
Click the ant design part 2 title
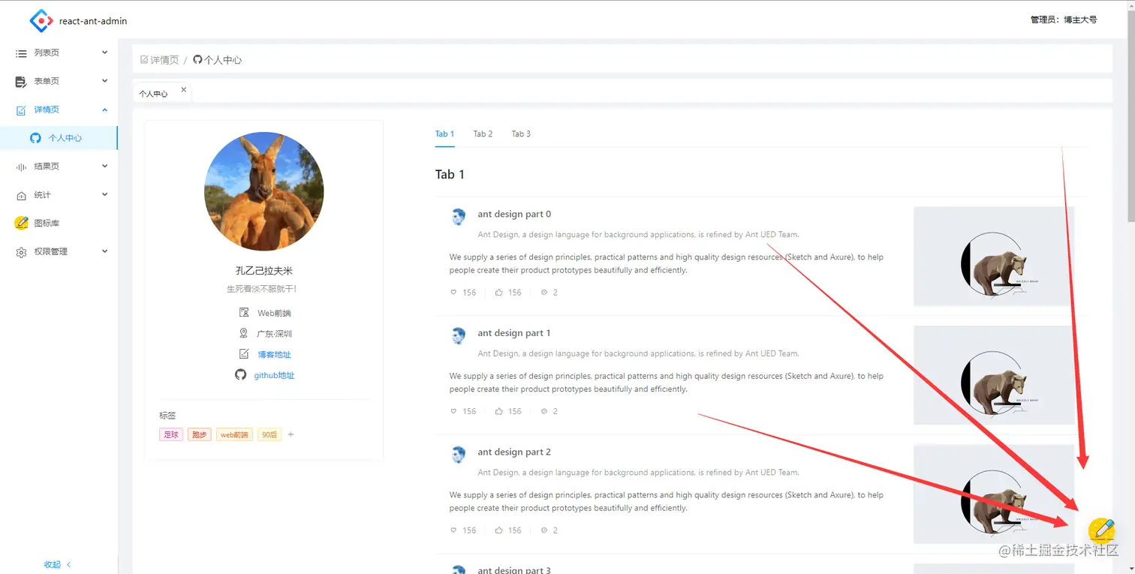[x=514, y=452]
